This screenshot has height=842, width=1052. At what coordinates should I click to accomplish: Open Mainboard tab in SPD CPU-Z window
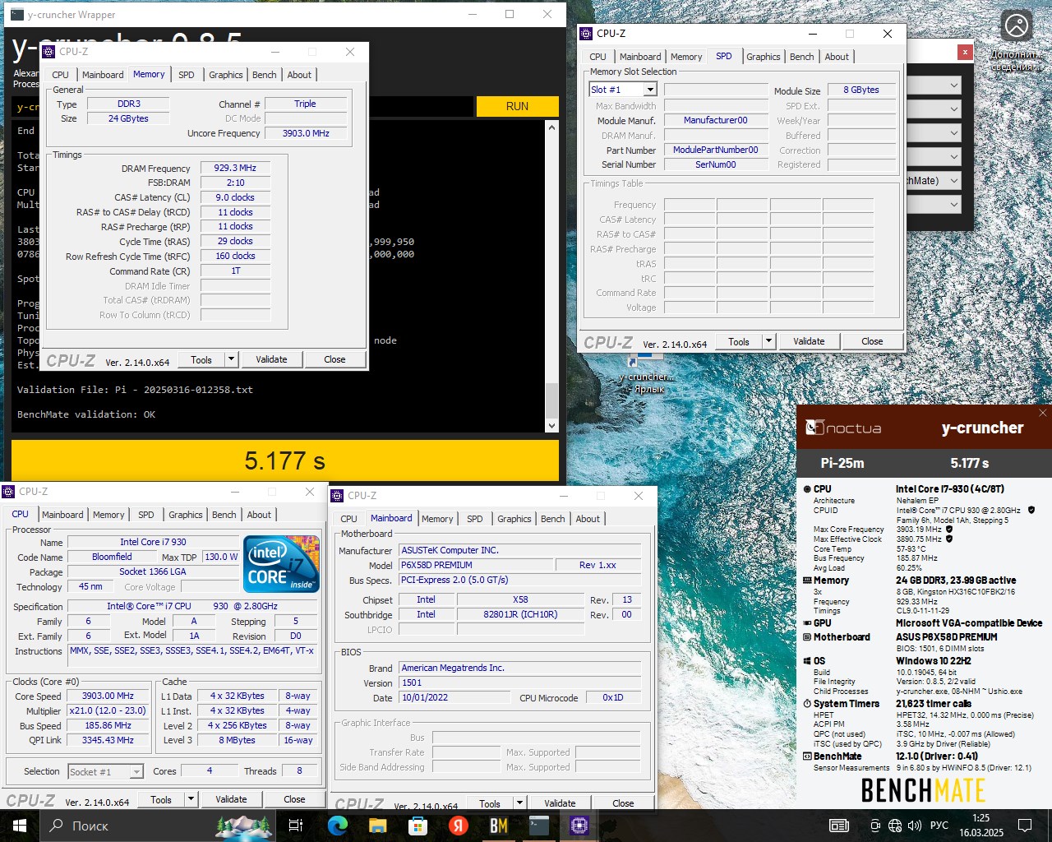tap(640, 57)
